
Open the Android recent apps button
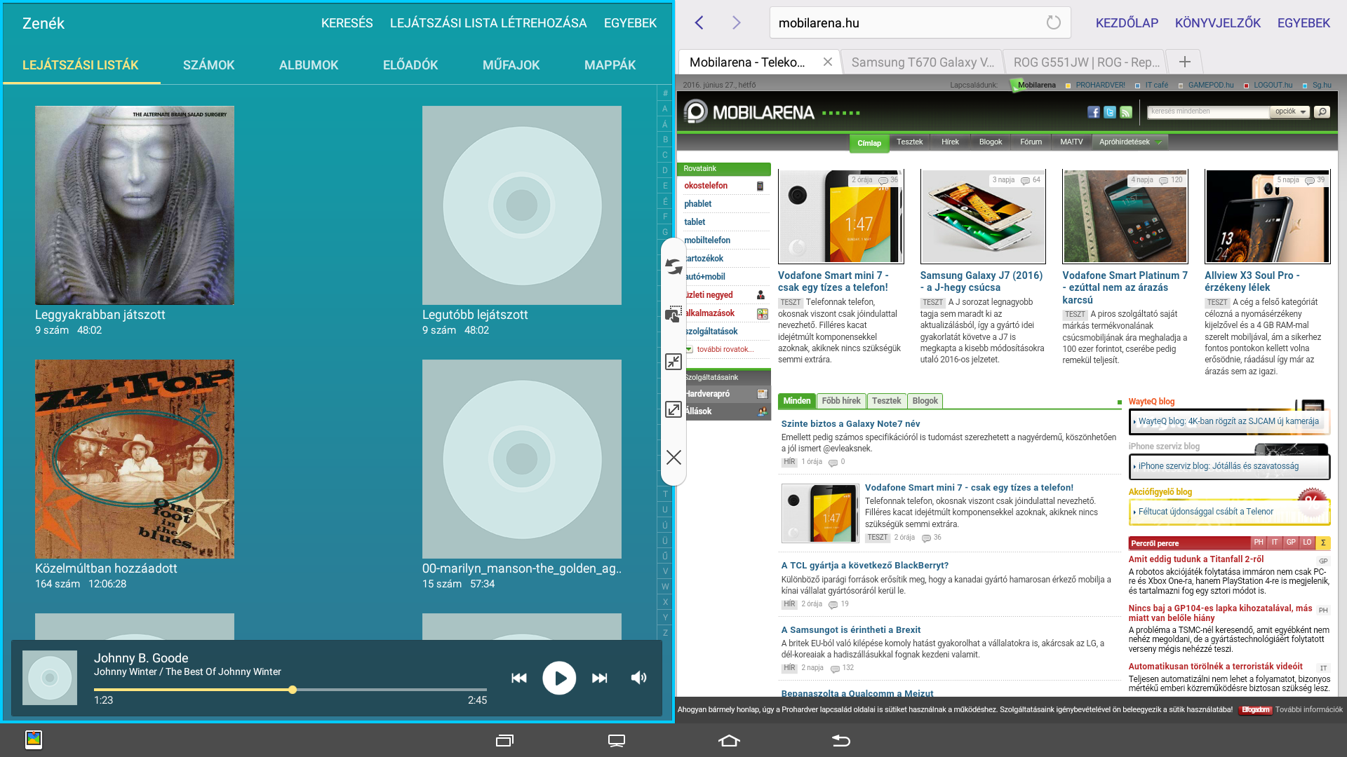(504, 740)
